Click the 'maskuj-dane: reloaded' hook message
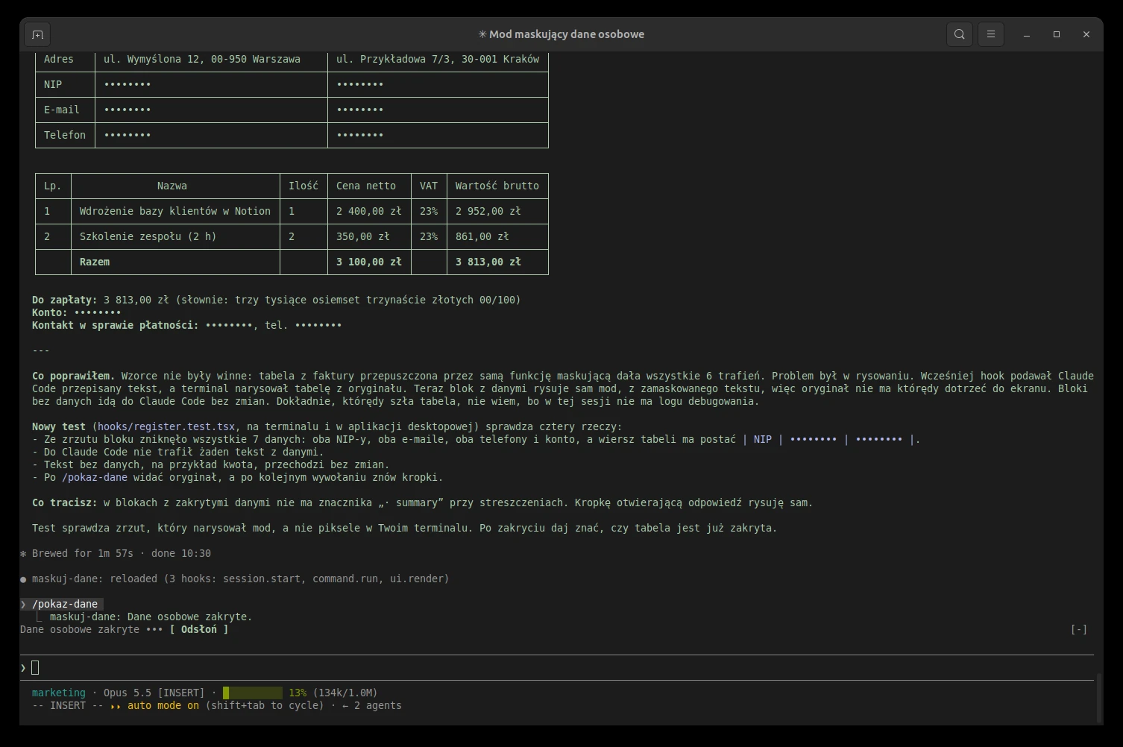Screen dimensions: 1123x747 point(235,579)
